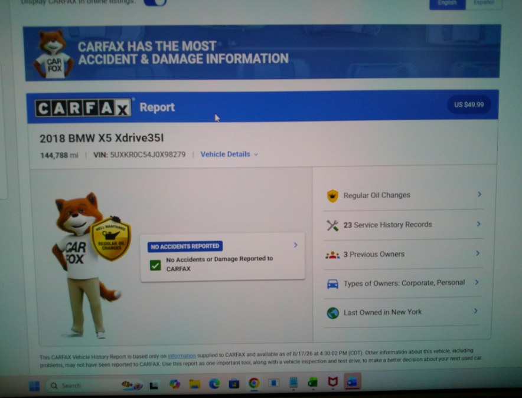Open McAfee from the taskbar
This screenshot has height=398, width=522.
click(332, 381)
